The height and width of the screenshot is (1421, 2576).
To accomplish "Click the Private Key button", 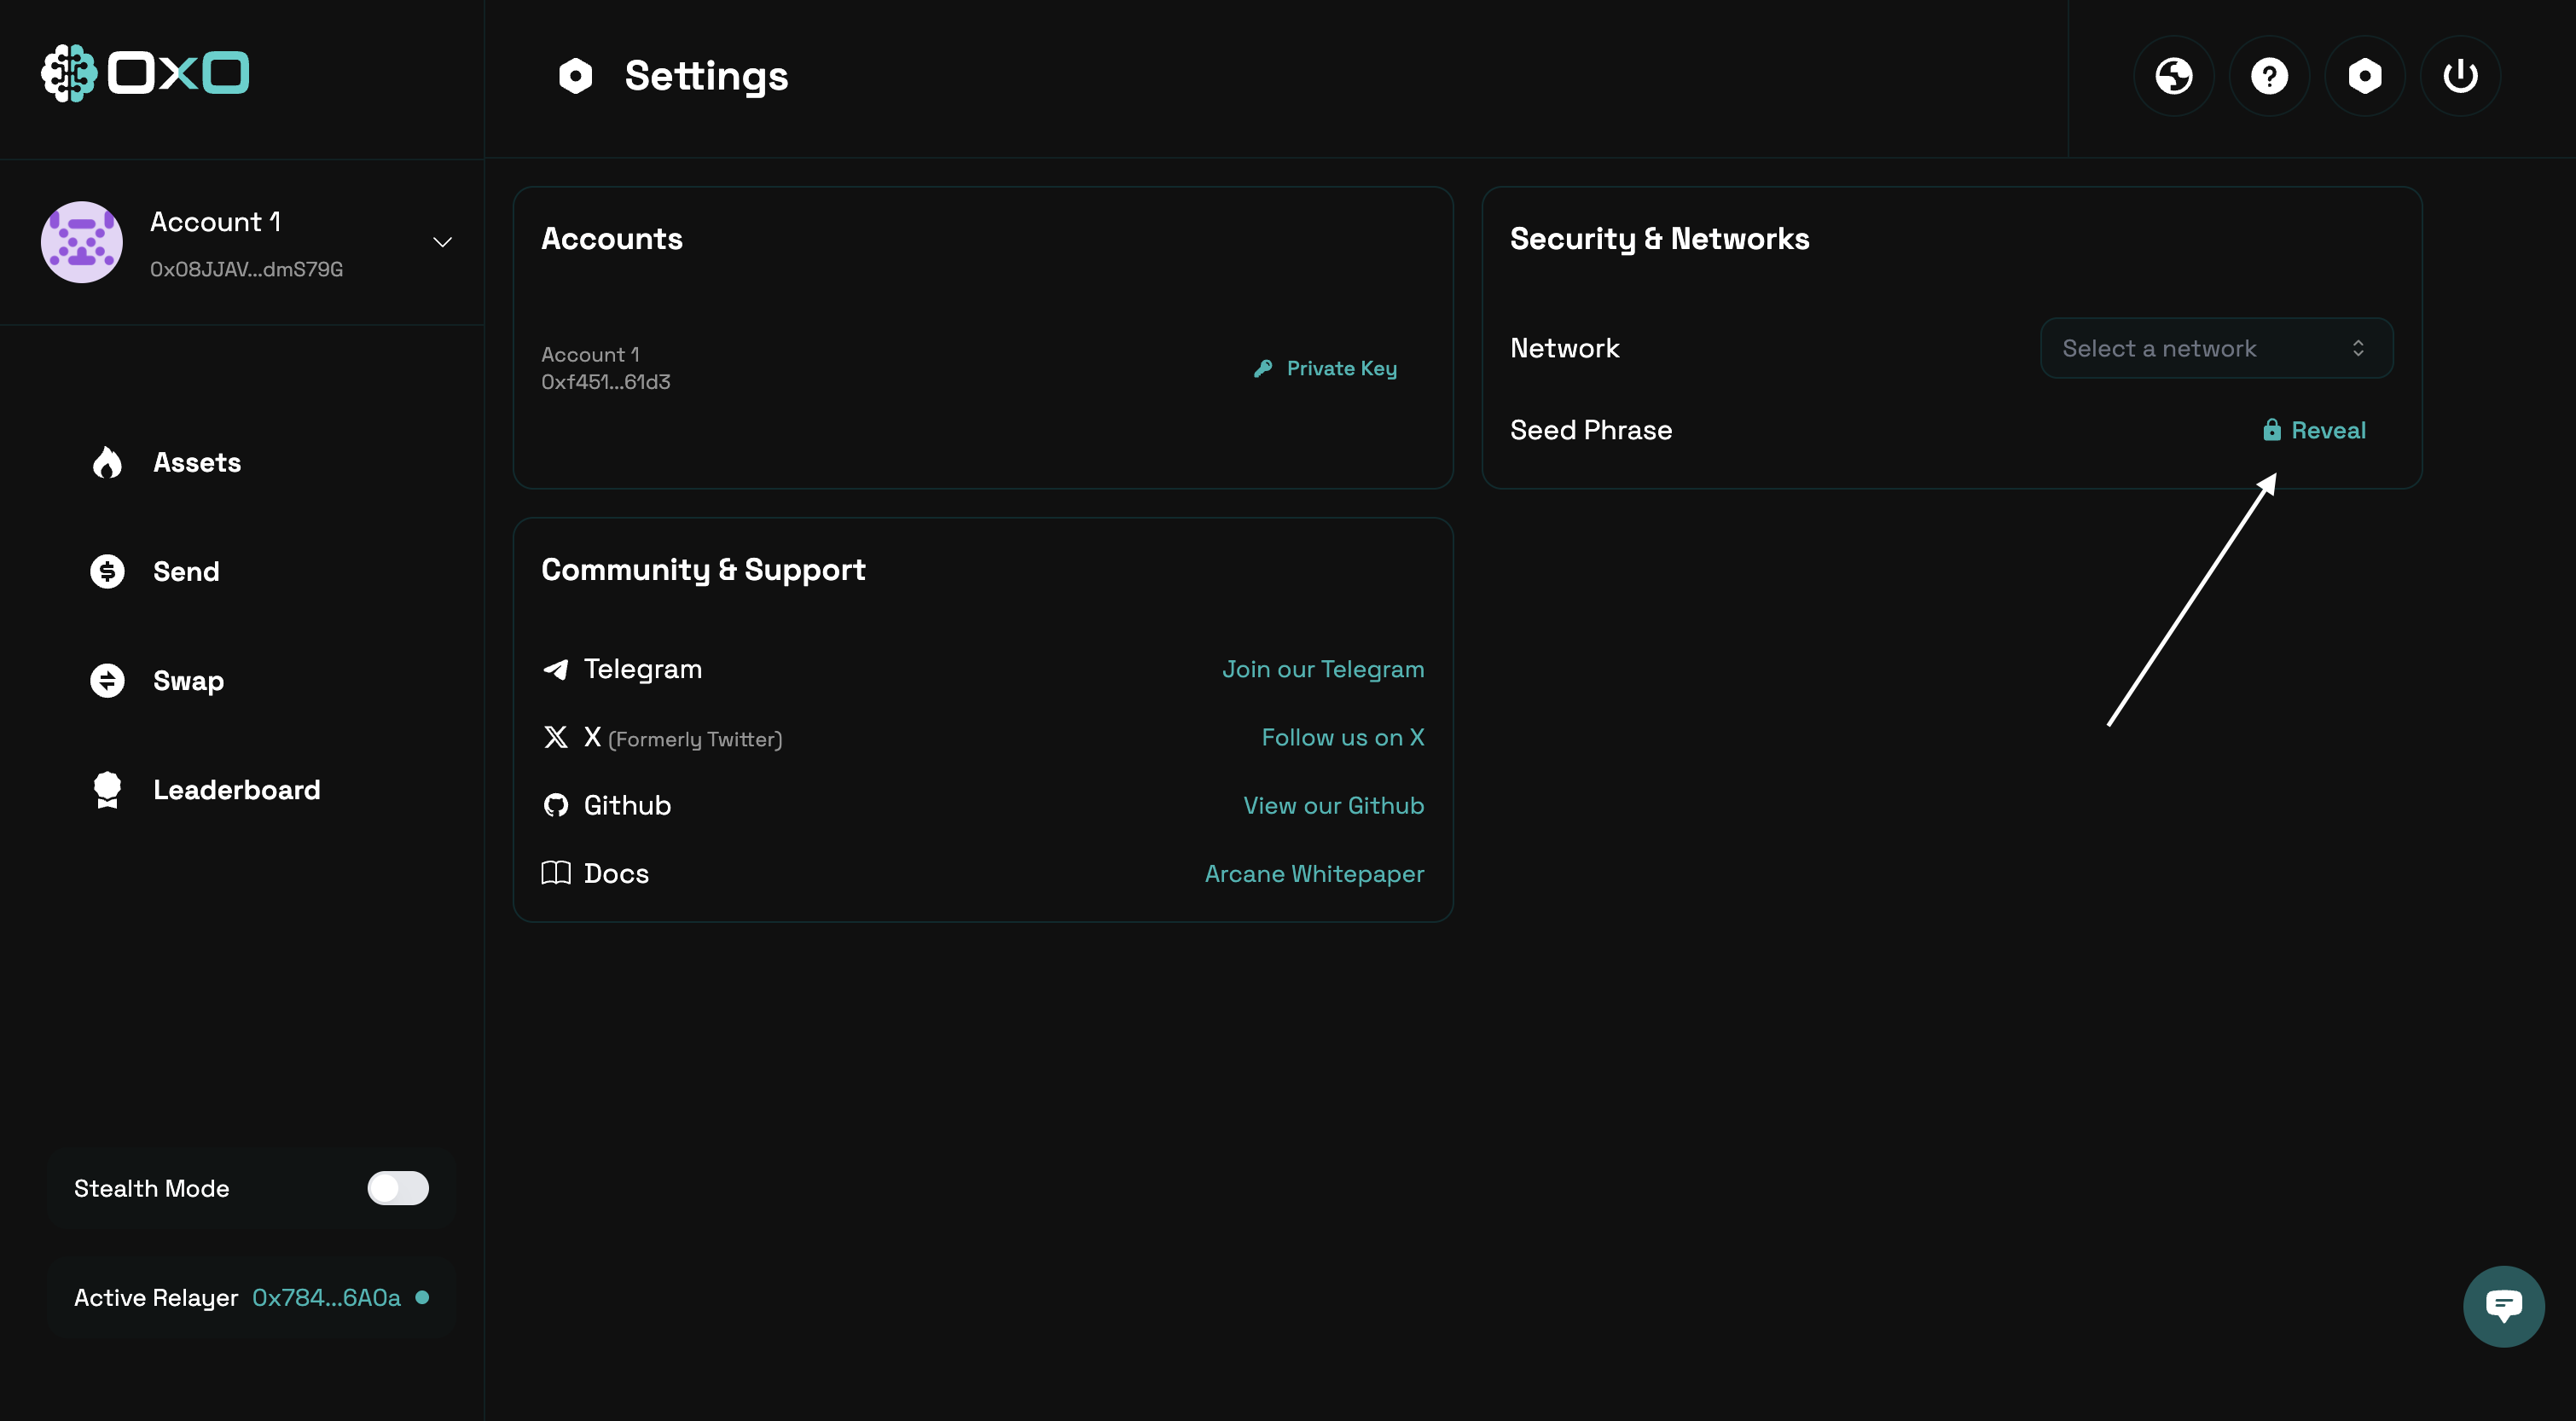I will click(x=1325, y=368).
